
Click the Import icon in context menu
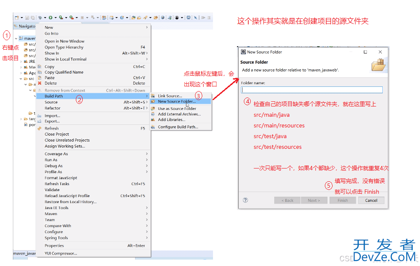(39, 116)
